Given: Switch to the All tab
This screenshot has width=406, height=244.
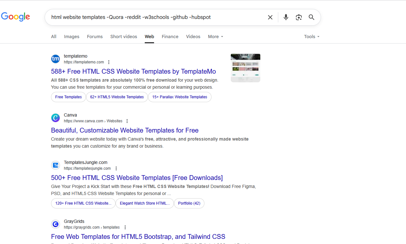Looking at the screenshot, I should [x=54, y=37].
